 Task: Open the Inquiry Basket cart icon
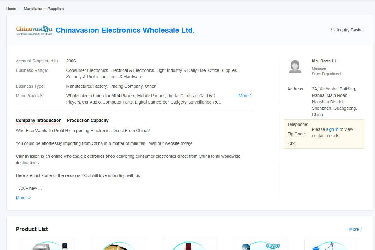(332, 30)
